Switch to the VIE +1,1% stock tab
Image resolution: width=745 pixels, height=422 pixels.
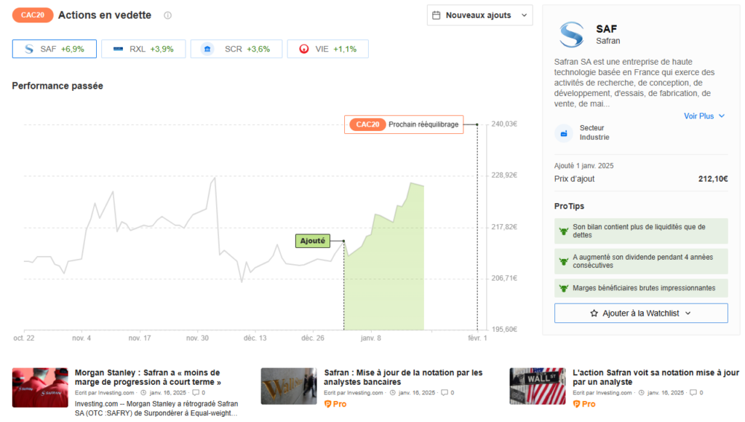pyautogui.click(x=327, y=49)
